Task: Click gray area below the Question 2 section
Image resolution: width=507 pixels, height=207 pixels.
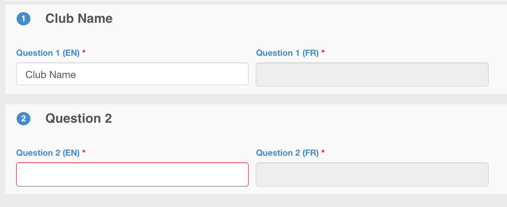Action: [253, 201]
